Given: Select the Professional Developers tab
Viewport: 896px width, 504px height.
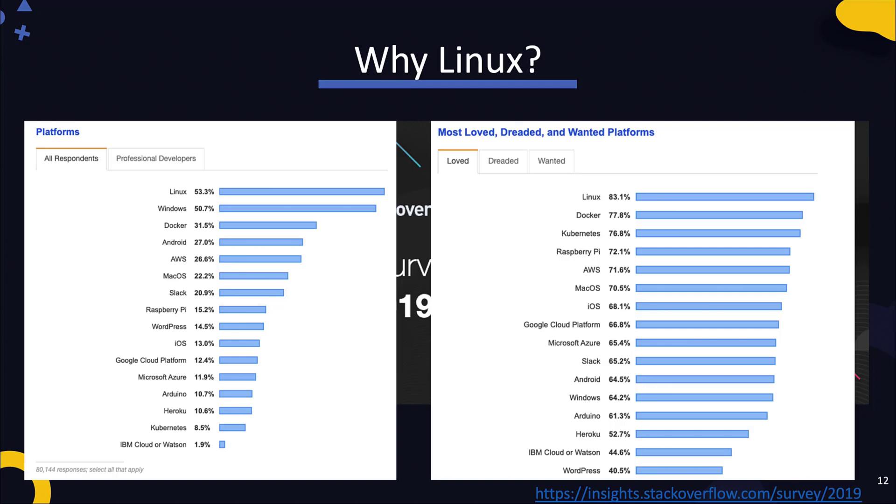Looking at the screenshot, I should 156,158.
